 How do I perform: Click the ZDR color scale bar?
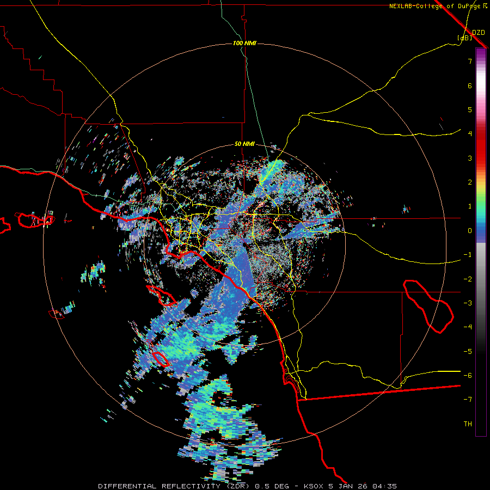[x=481, y=242]
